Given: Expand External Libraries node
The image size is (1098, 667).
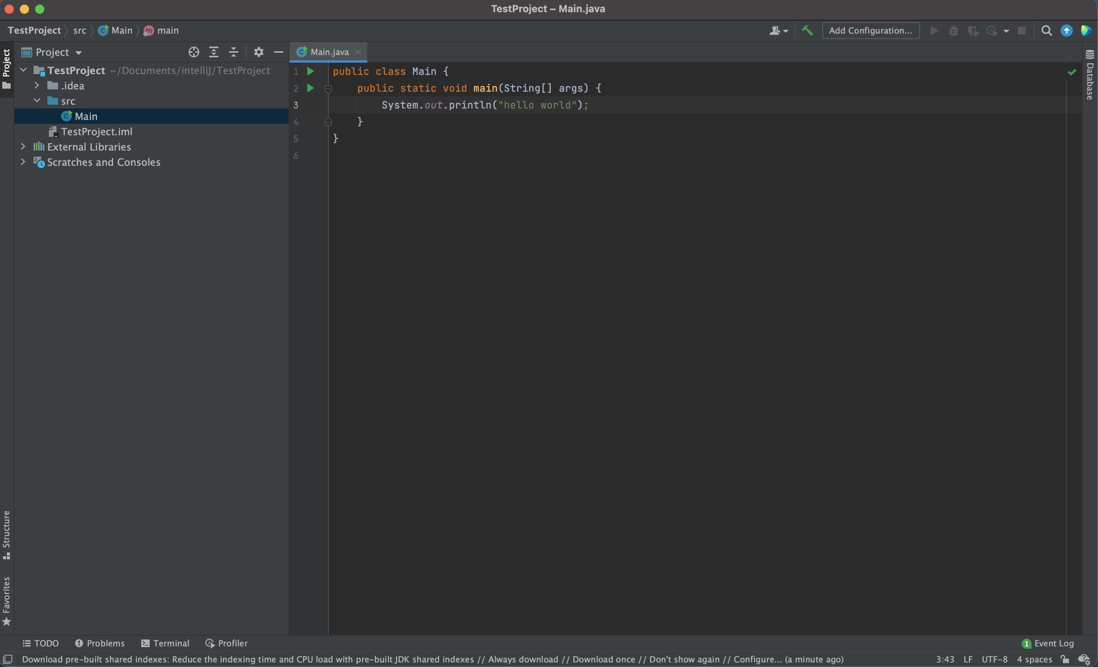Looking at the screenshot, I should [x=23, y=146].
